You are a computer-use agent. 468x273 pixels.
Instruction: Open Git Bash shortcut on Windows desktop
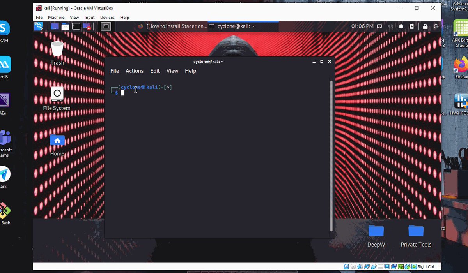click(x=5, y=214)
